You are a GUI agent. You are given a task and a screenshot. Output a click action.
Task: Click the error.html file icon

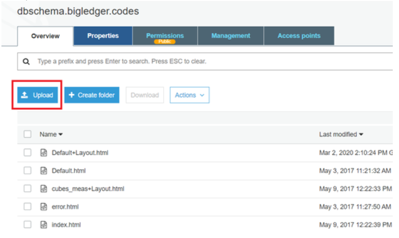pyautogui.click(x=44, y=206)
